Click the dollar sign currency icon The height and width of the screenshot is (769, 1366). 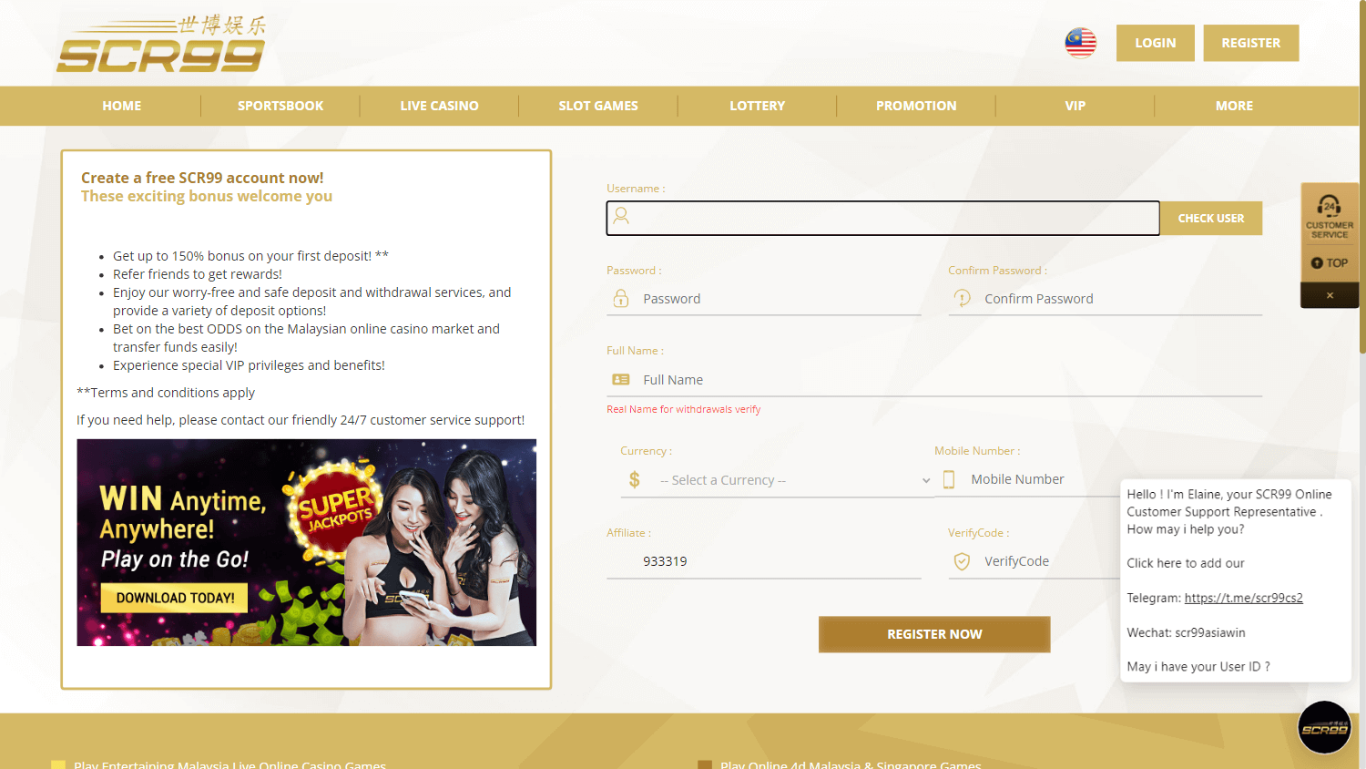point(635,479)
